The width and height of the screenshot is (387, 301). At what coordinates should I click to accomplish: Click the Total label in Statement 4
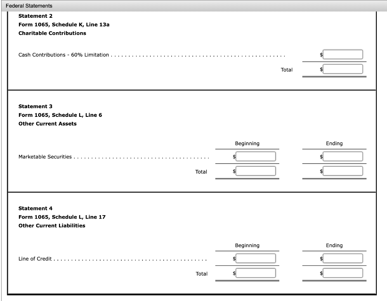[201, 274]
